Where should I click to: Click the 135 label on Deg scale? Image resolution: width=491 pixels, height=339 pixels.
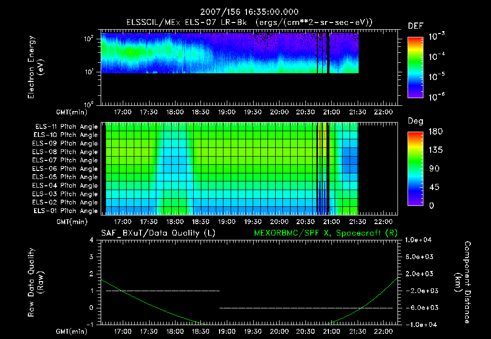pos(435,150)
